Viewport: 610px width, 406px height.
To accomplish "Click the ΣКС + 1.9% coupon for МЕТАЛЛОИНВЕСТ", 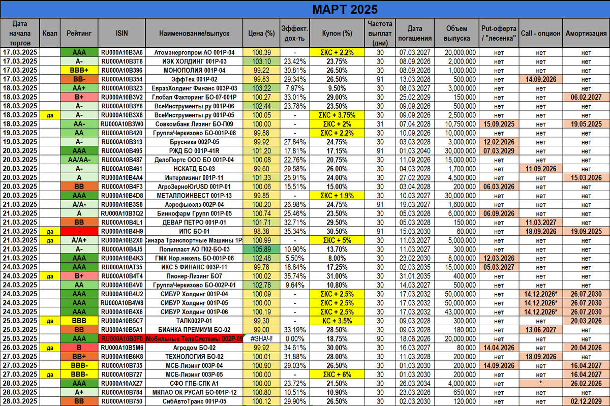I will [x=337, y=195].
